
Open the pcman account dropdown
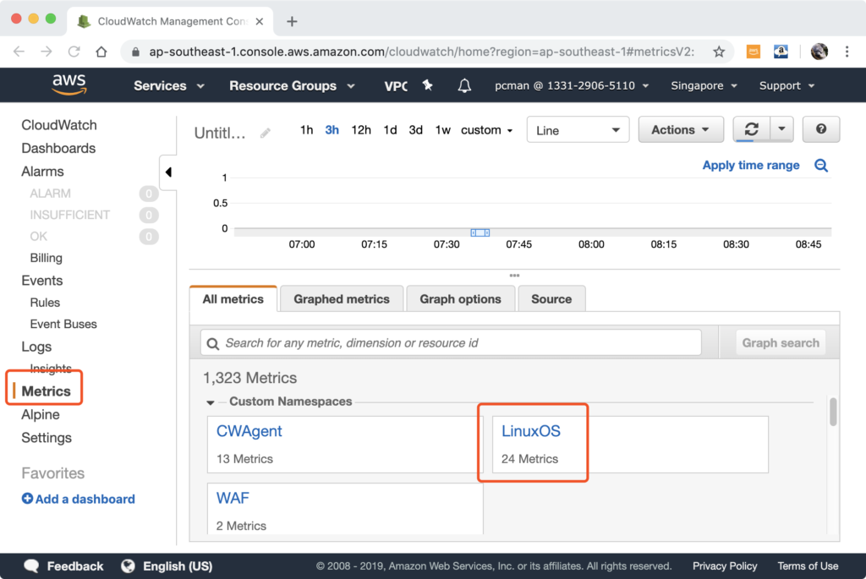572,85
